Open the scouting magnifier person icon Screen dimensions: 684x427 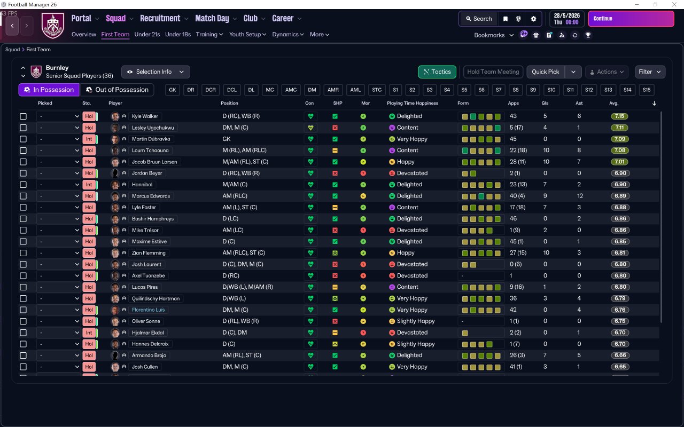pos(562,35)
